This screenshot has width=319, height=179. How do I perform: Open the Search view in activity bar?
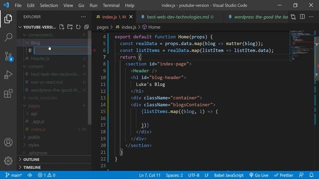tap(8, 37)
